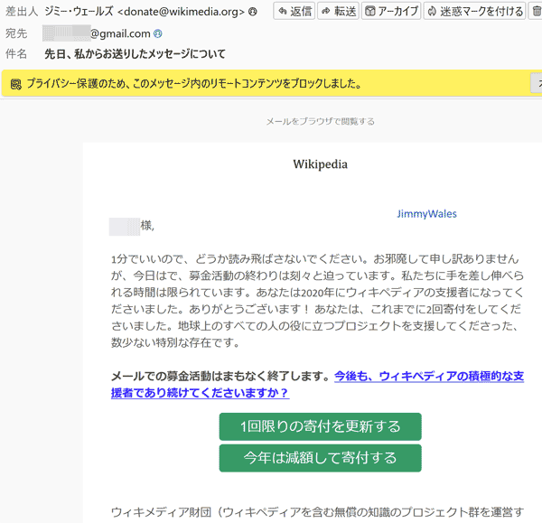Click contact icon beside gmail.com recipient
542x523 pixels.
coord(158,33)
